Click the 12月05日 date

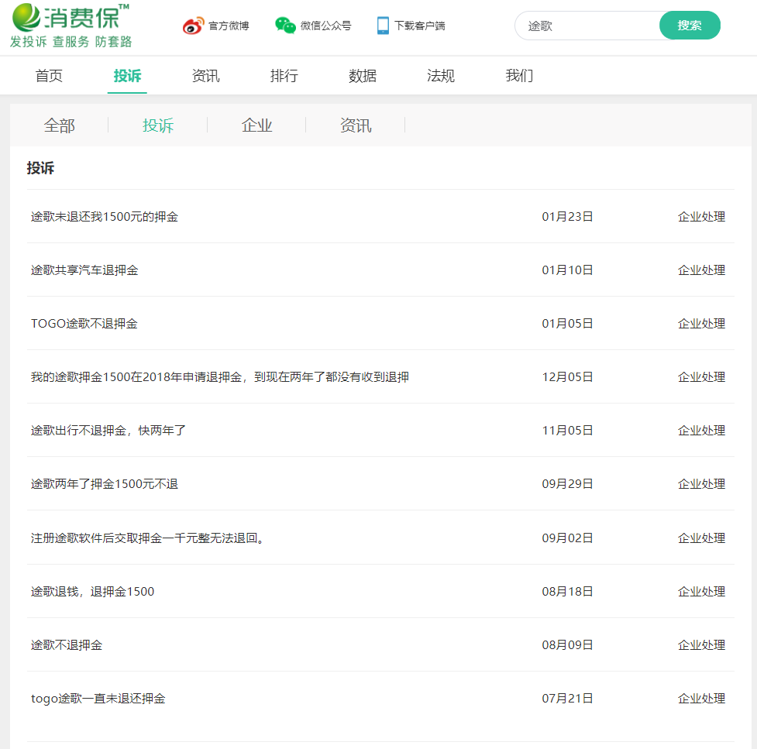click(x=567, y=377)
